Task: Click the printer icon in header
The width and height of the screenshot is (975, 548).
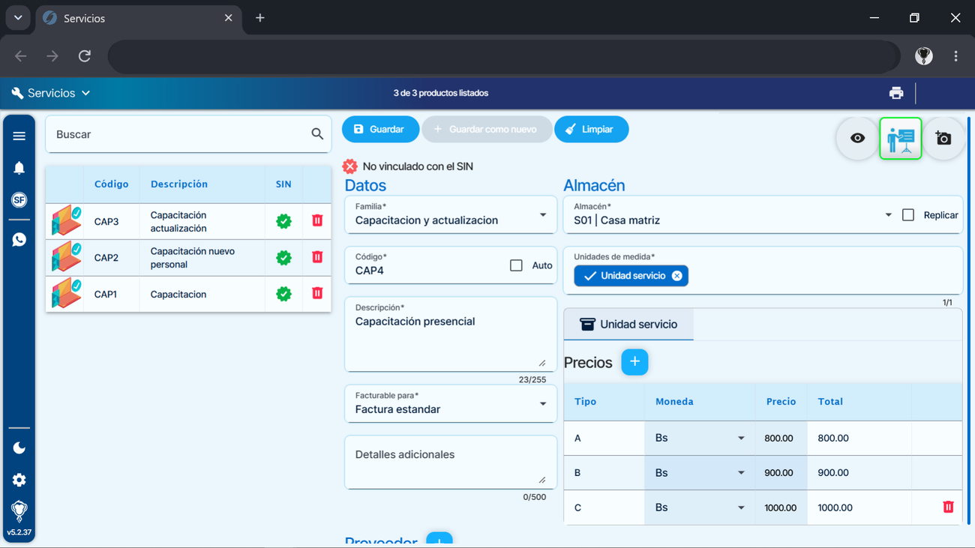Action: (x=896, y=93)
